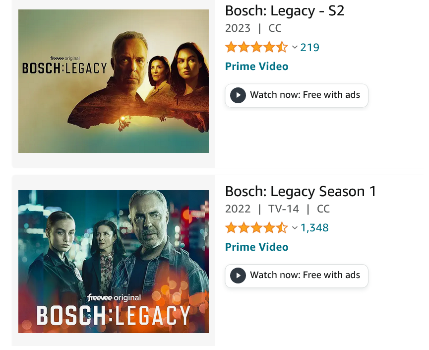Open the Bosch: Legacy - S2 title
429x350 pixels.
[285, 11]
